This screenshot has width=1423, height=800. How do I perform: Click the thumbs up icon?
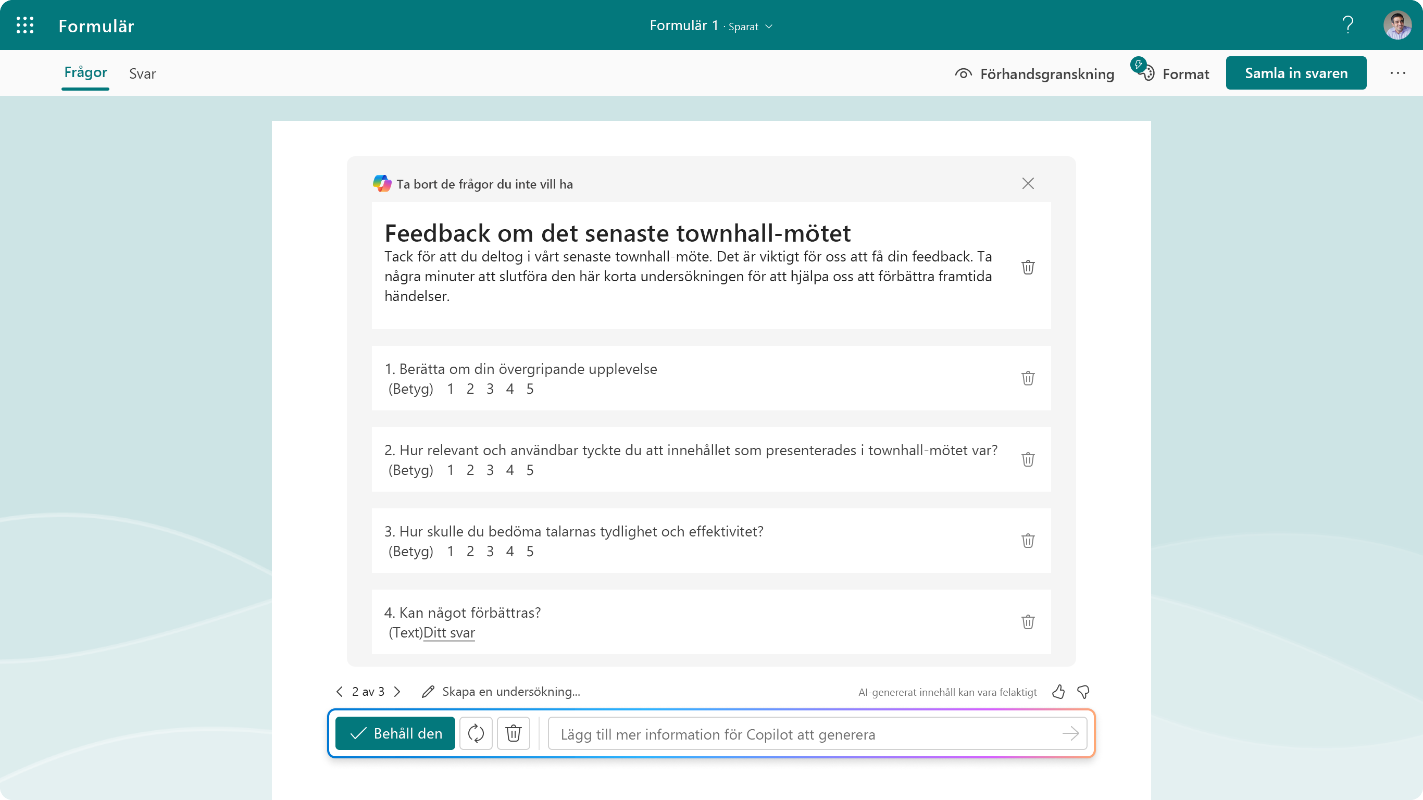[1057, 691]
